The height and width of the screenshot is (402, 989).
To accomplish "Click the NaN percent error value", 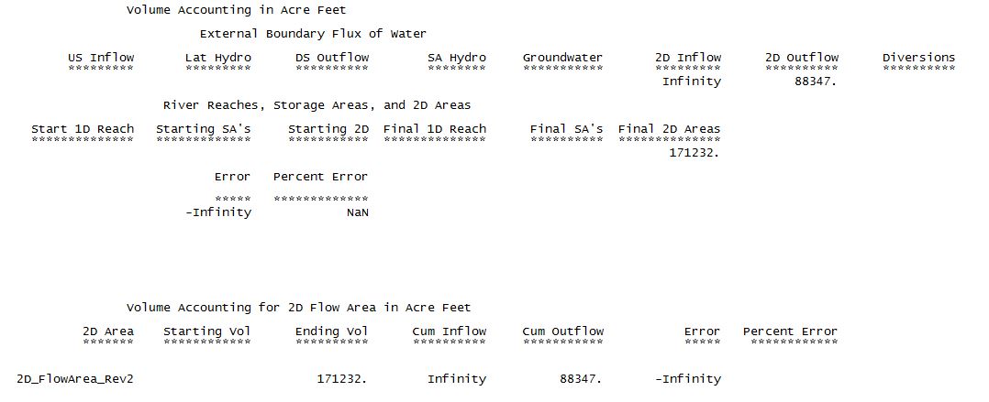I will [358, 212].
